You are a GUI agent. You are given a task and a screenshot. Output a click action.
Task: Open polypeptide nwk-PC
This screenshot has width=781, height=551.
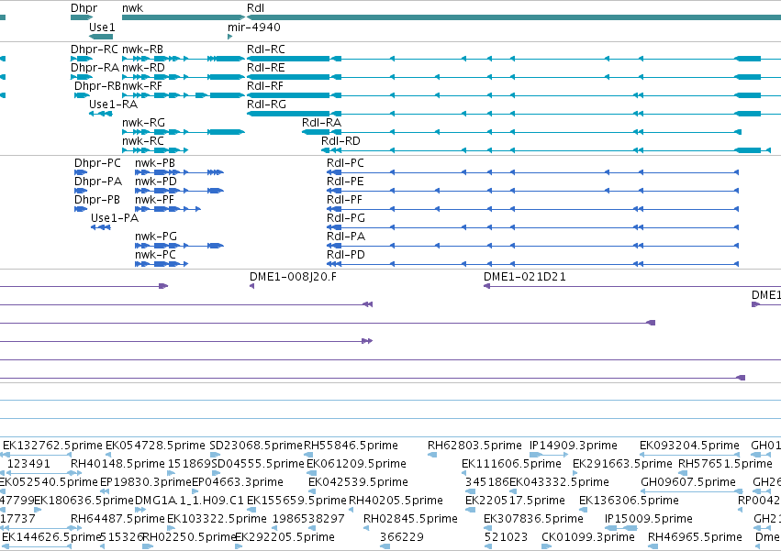(x=155, y=256)
